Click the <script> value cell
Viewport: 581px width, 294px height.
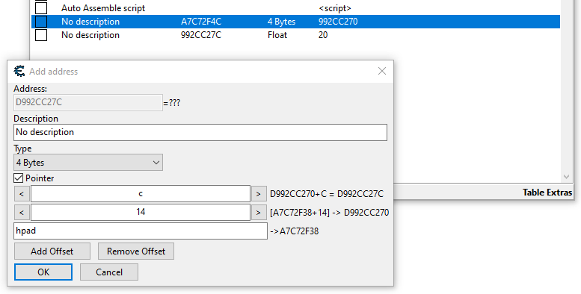[334, 8]
